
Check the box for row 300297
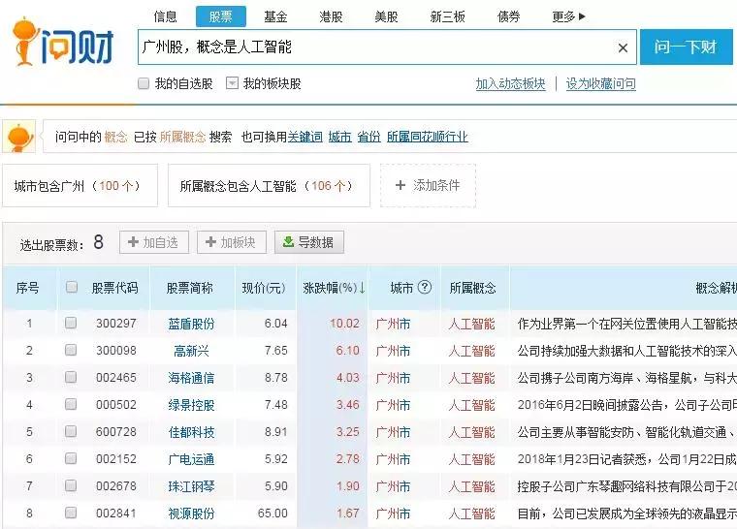coord(71,323)
